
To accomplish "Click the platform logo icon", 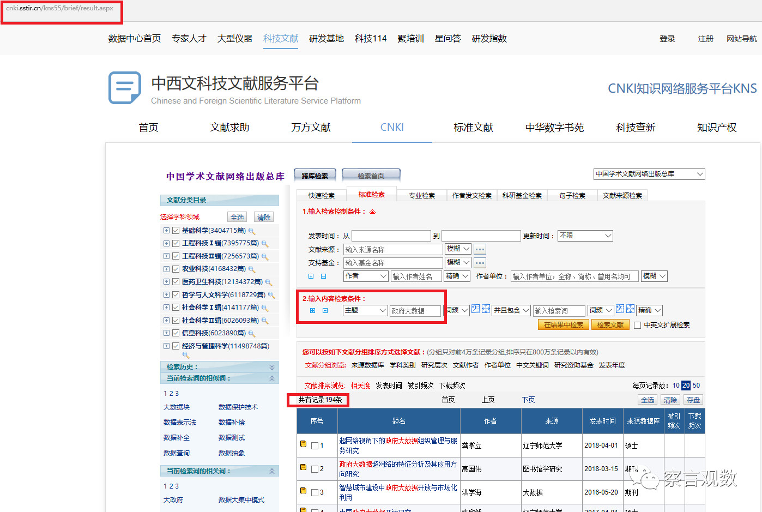I will [x=125, y=87].
